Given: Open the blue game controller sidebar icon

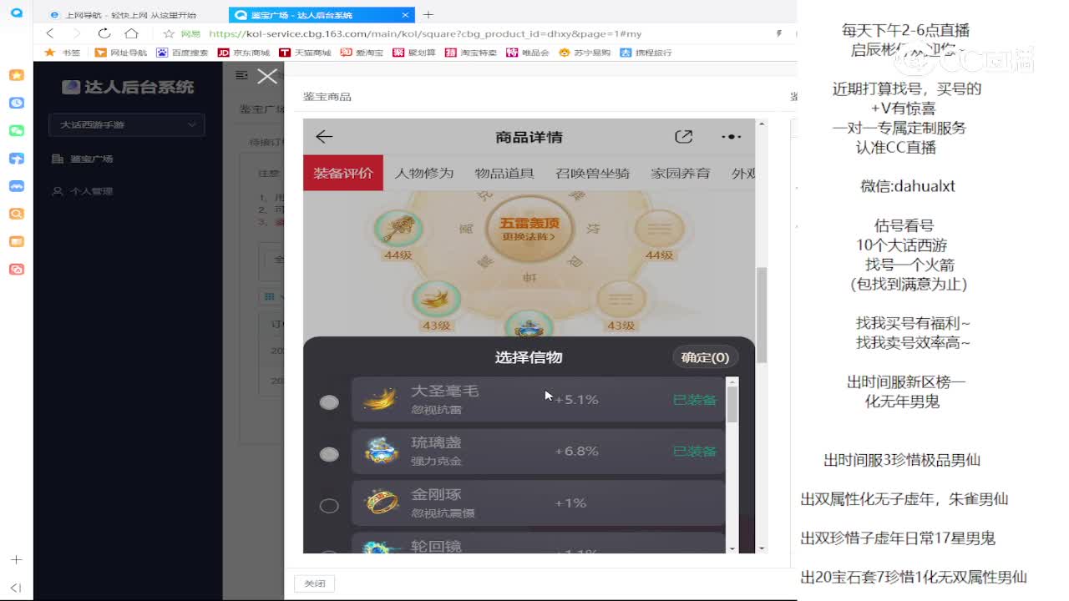Looking at the screenshot, I should [x=16, y=186].
